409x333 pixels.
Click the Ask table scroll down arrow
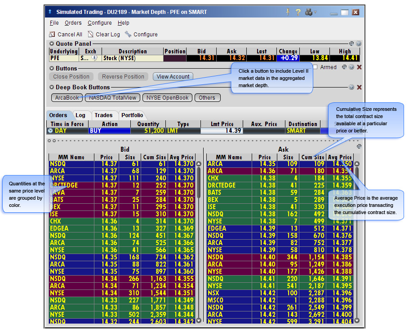[357, 320]
